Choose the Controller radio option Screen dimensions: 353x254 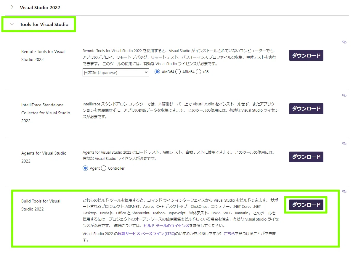[x=104, y=168]
